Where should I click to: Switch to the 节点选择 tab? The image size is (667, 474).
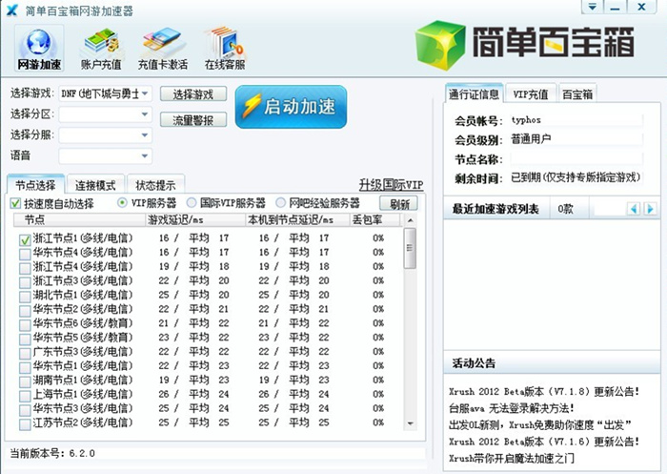tap(36, 185)
